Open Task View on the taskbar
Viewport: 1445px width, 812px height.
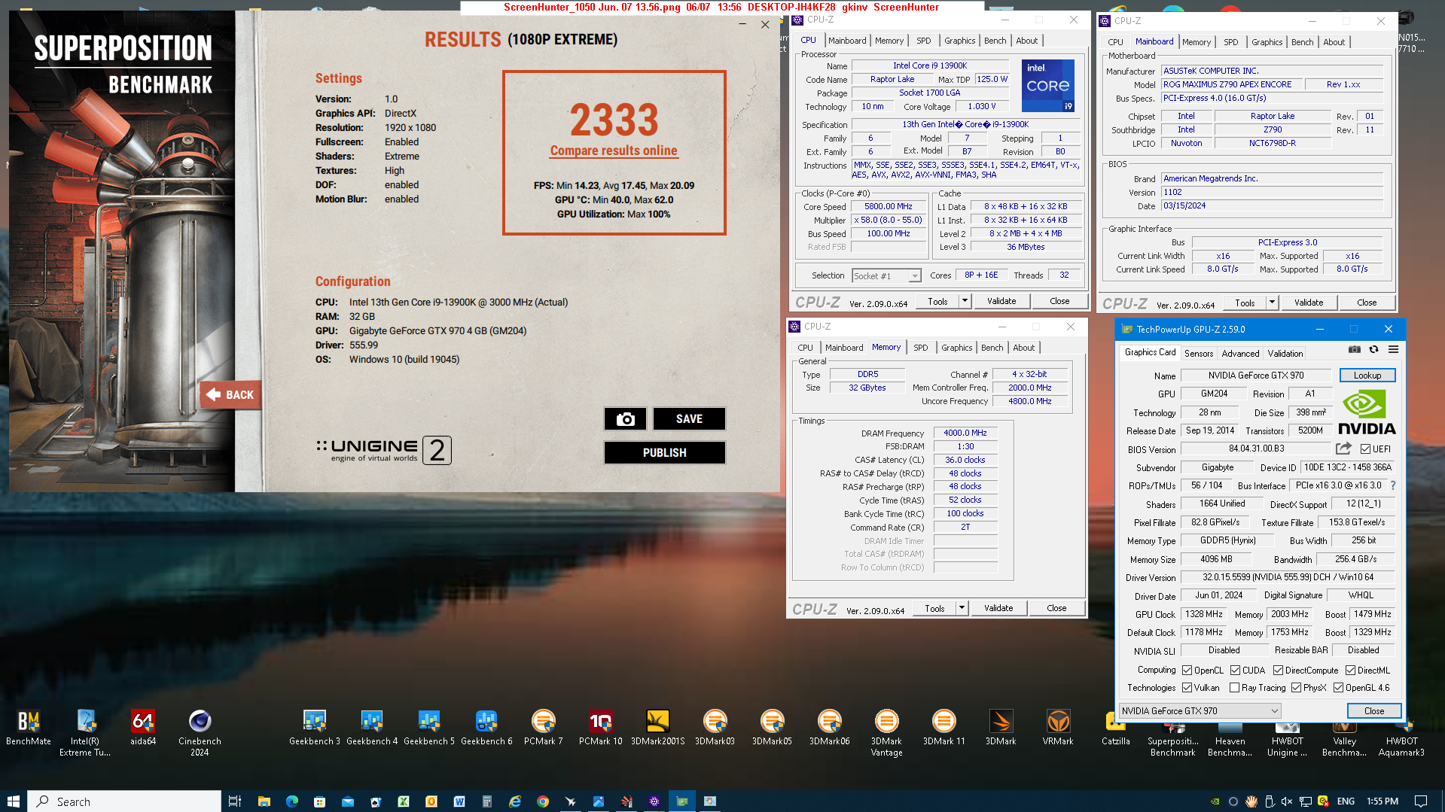coord(235,801)
